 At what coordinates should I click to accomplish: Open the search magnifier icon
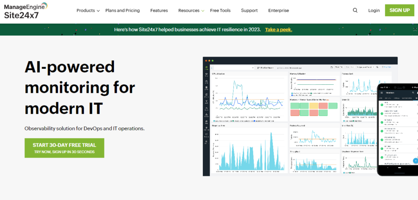[x=355, y=10]
